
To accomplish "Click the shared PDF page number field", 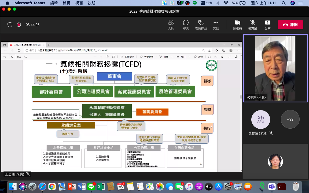I will (12, 57).
